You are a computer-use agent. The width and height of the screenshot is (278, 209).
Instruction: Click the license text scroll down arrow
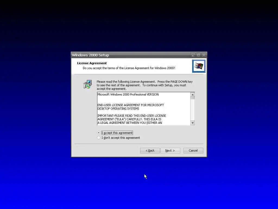192,123
